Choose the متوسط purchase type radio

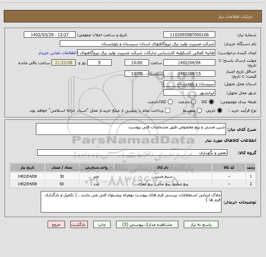tap(199, 110)
